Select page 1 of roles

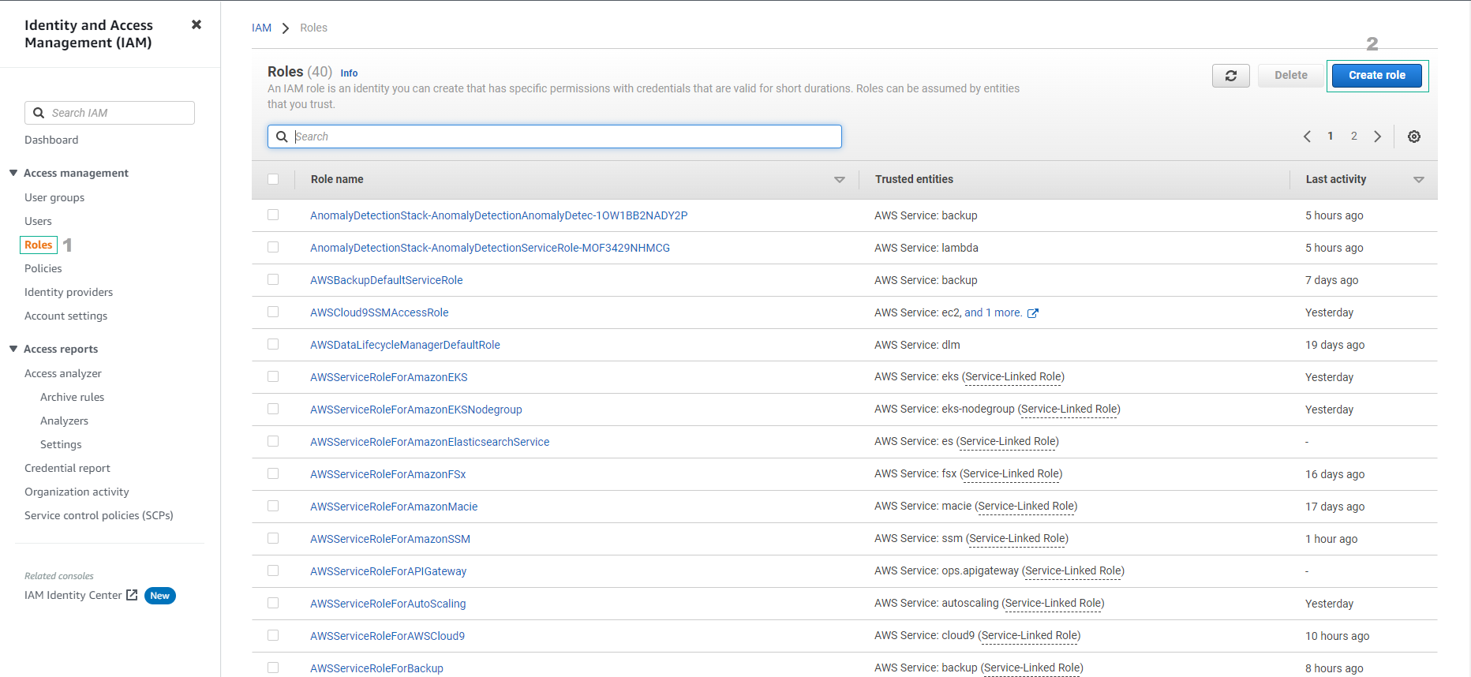pyautogui.click(x=1331, y=137)
